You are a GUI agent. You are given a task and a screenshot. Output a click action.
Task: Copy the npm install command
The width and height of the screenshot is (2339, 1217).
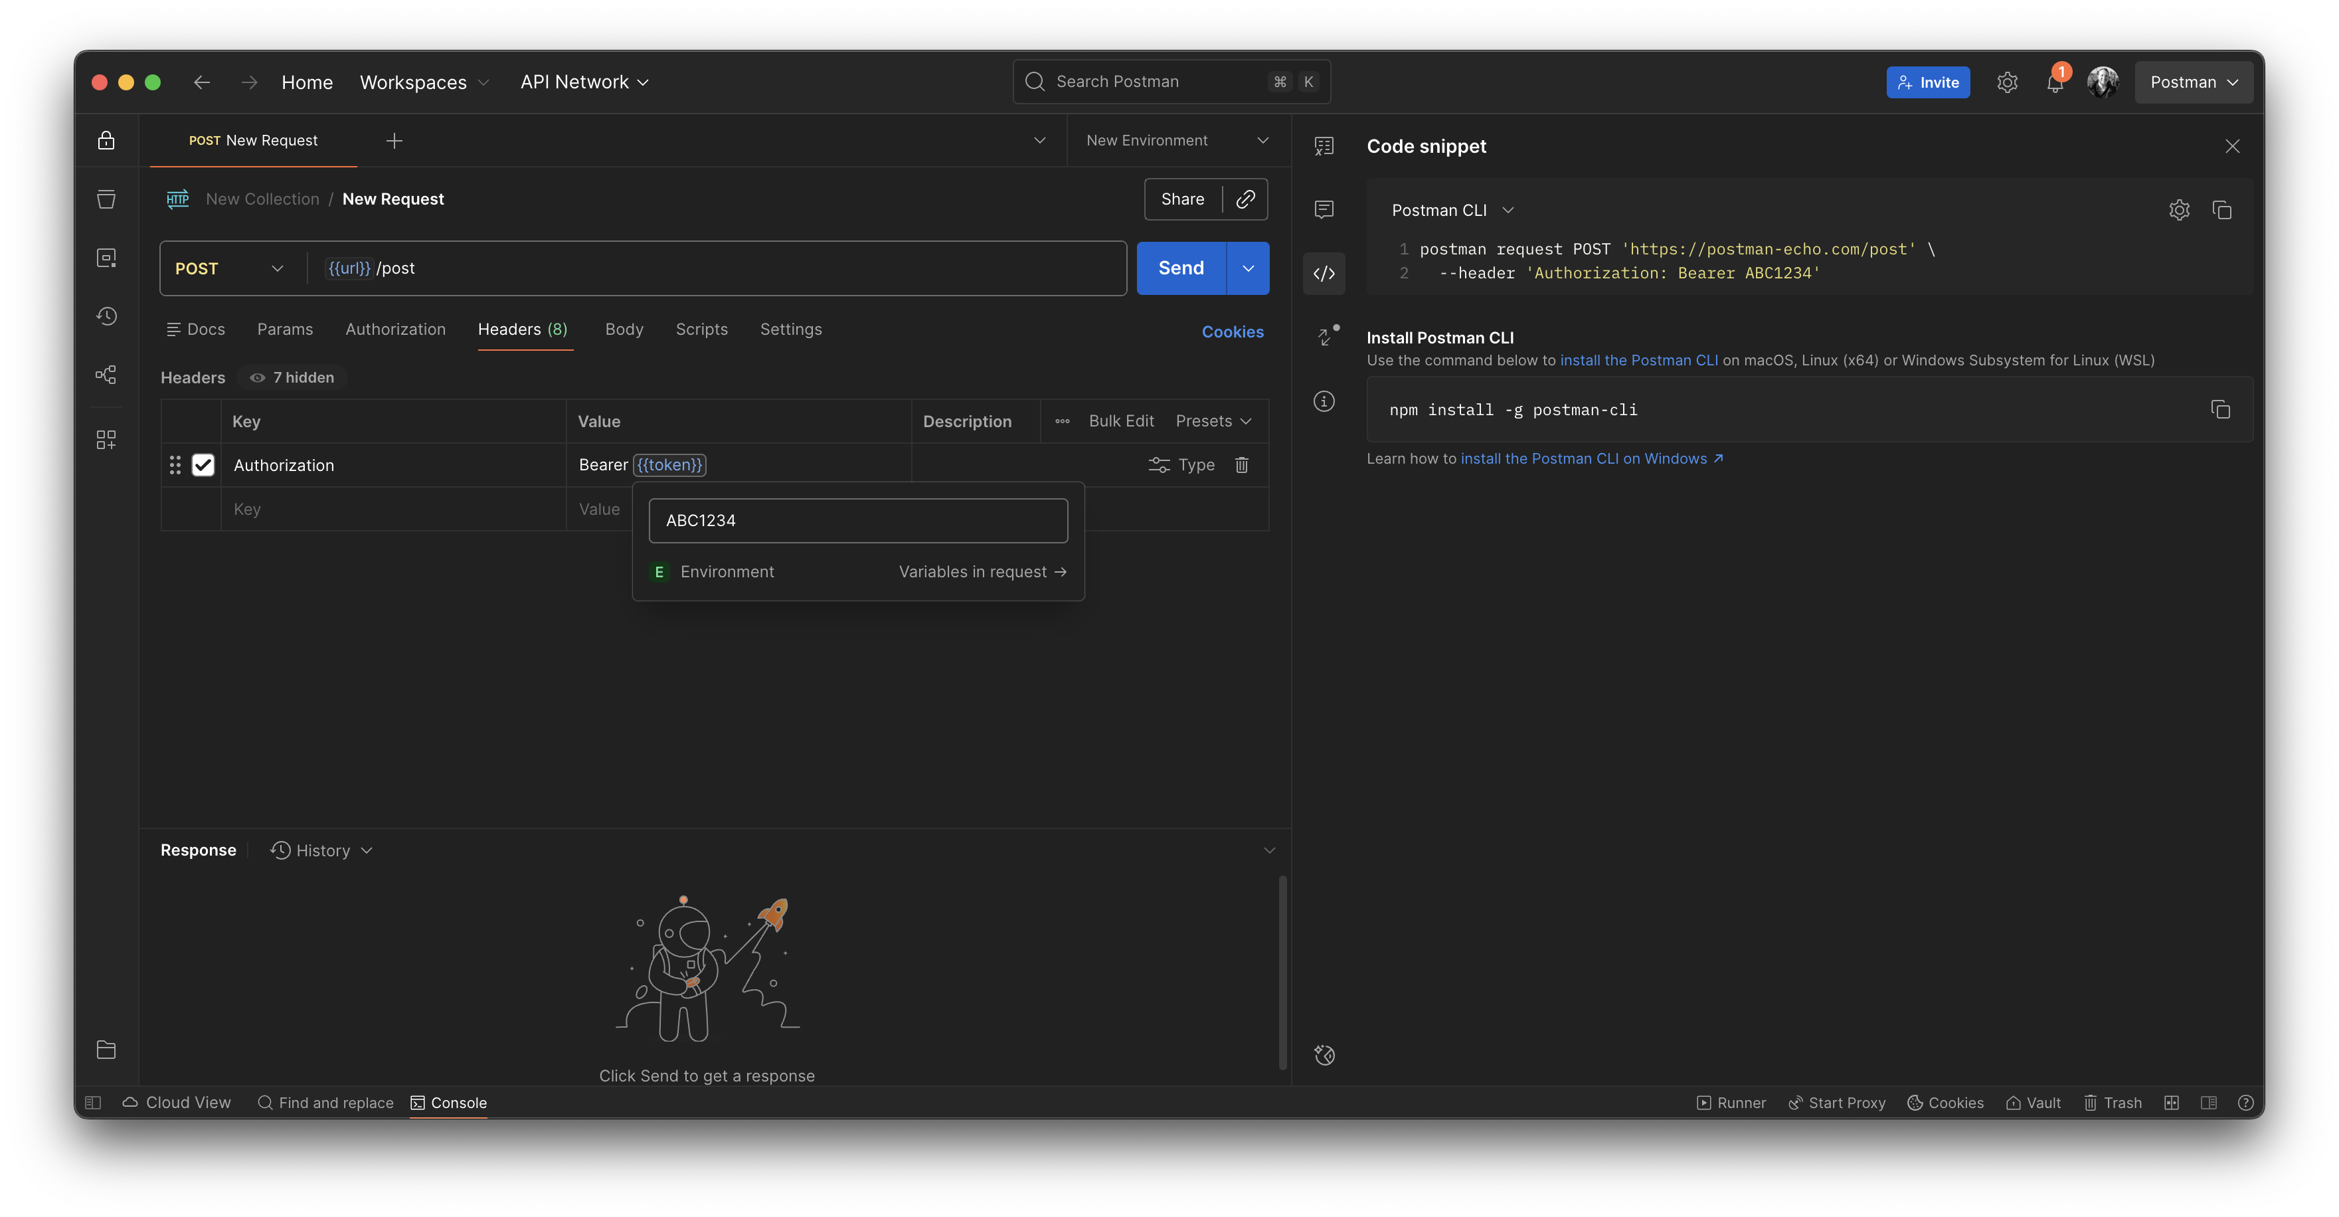pyautogui.click(x=2220, y=410)
